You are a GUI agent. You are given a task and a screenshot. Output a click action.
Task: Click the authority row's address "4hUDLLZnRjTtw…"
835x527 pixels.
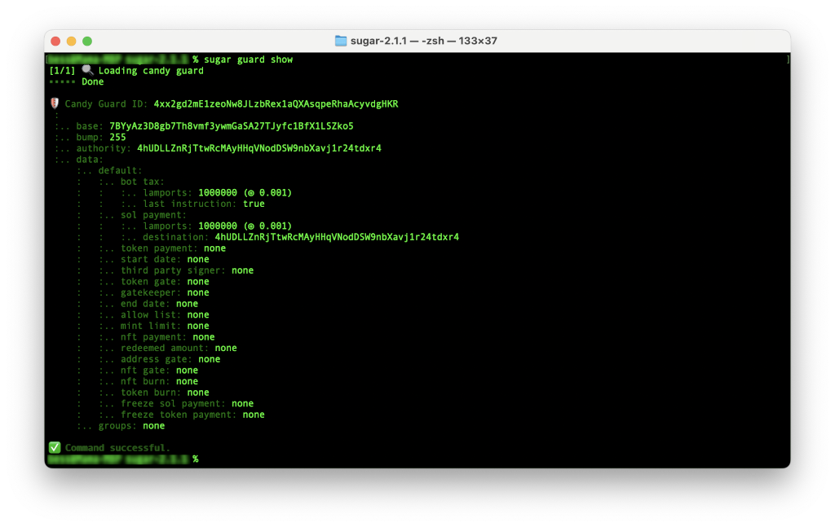[x=259, y=148]
